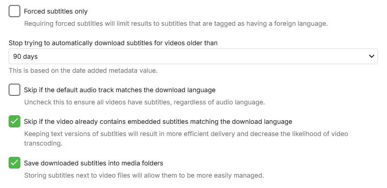Viewport: 387px width, 188px height.
Task: Open the 90 days subtitle age dropdown
Action: point(193,56)
